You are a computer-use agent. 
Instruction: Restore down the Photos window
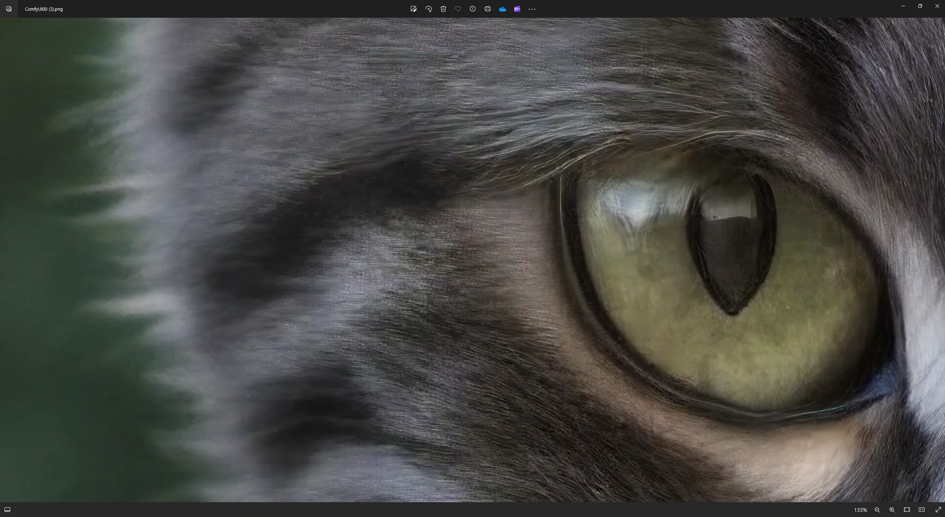pos(920,6)
